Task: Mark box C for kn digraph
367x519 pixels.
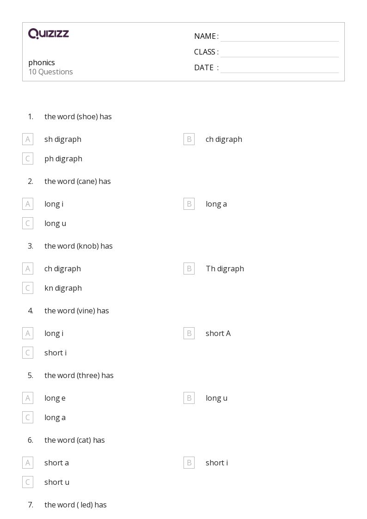Action: [x=28, y=288]
